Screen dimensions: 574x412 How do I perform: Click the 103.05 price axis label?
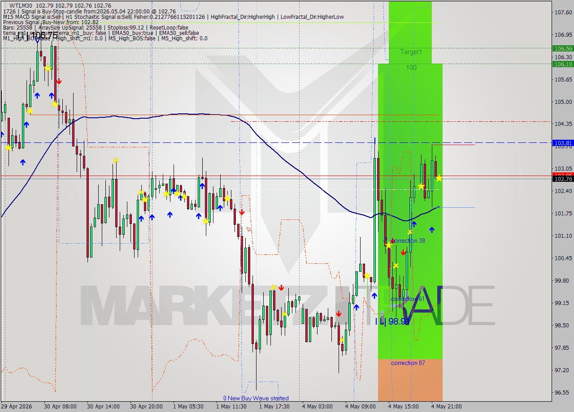[x=562, y=168]
